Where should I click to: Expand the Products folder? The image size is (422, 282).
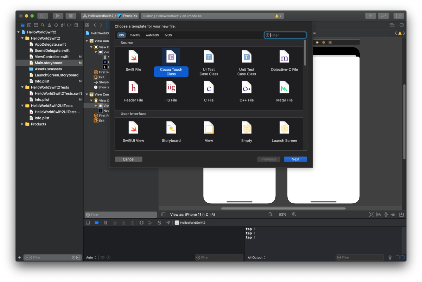(x=23, y=124)
